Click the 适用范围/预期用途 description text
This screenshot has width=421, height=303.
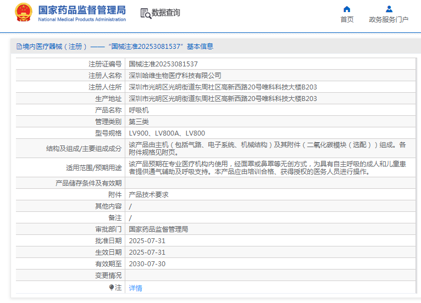point(267,167)
